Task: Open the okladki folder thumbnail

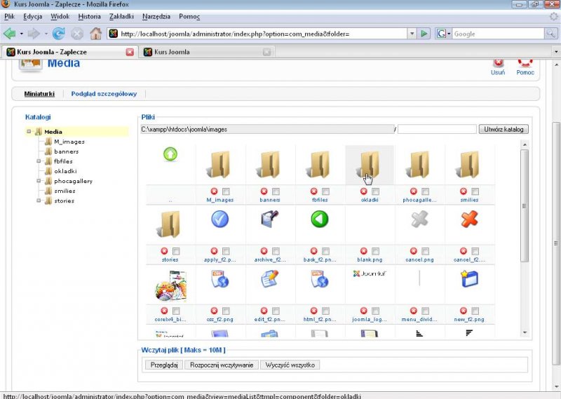Action: 369,165
